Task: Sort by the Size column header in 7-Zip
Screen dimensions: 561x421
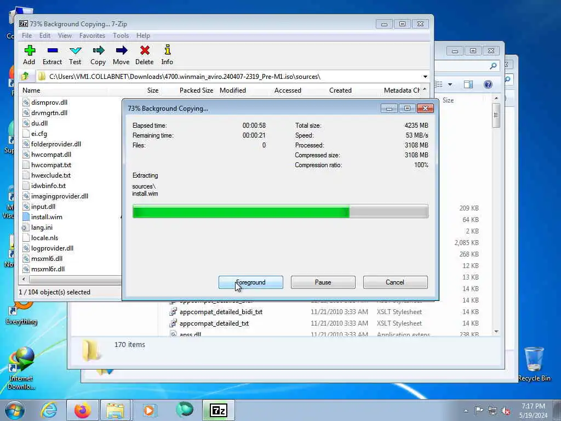Action: 153,90
